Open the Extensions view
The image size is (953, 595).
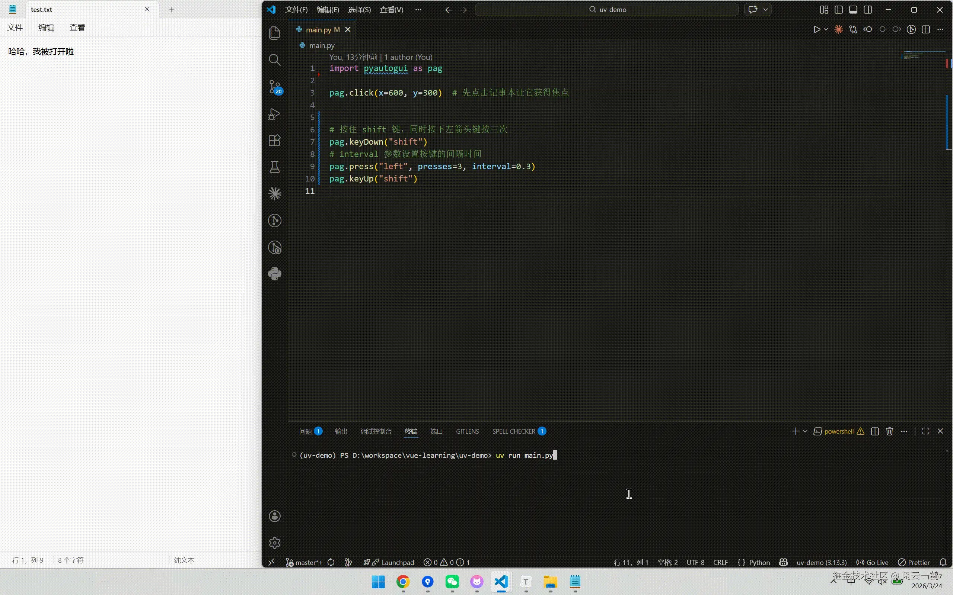[x=274, y=141]
